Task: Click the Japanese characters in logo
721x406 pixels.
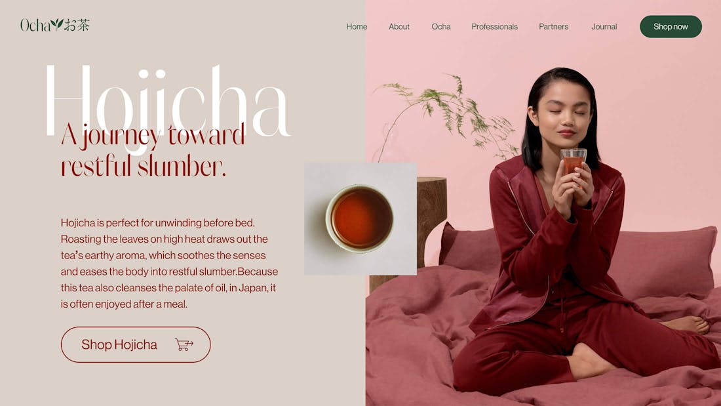Action: pos(77,25)
